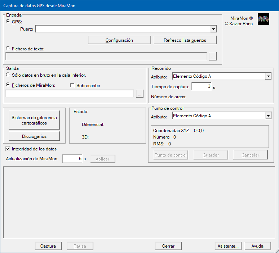Click the Tiempo de captura input field
The width and height of the screenshot is (279, 253).
point(201,86)
